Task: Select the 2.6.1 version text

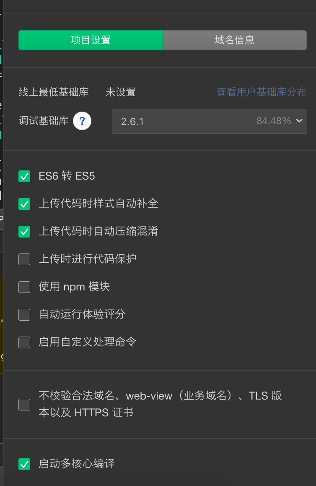Action: coord(132,122)
